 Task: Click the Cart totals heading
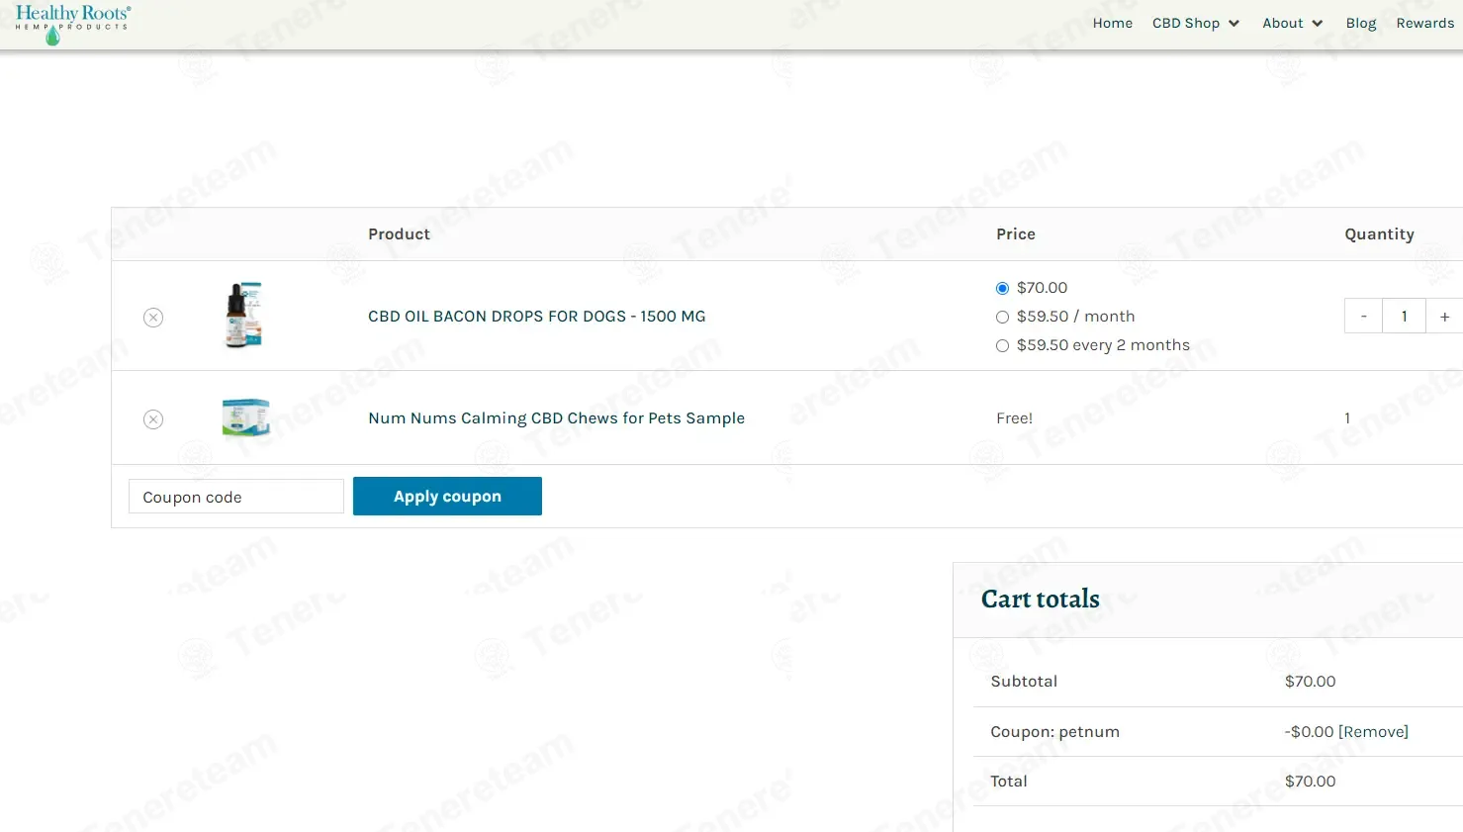click(1040, 599)
